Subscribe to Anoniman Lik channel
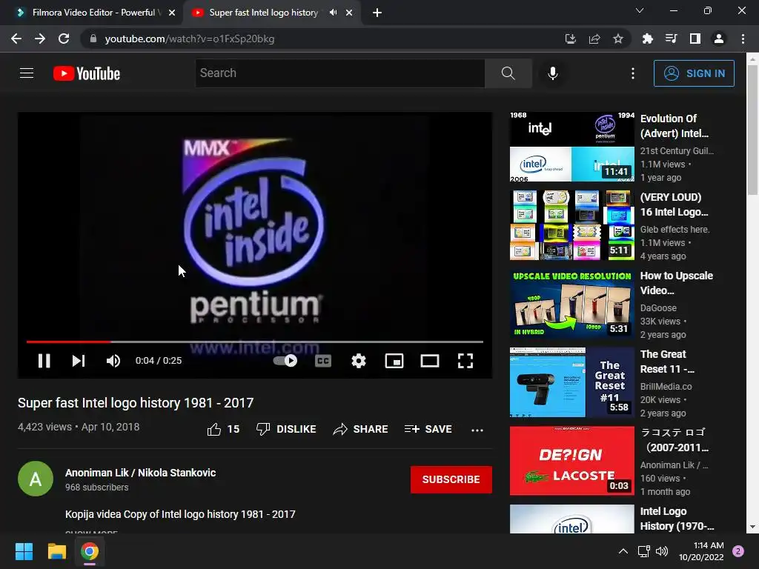Image resolution: width=759 pixels, height=569 pixels. coord(451,479)
